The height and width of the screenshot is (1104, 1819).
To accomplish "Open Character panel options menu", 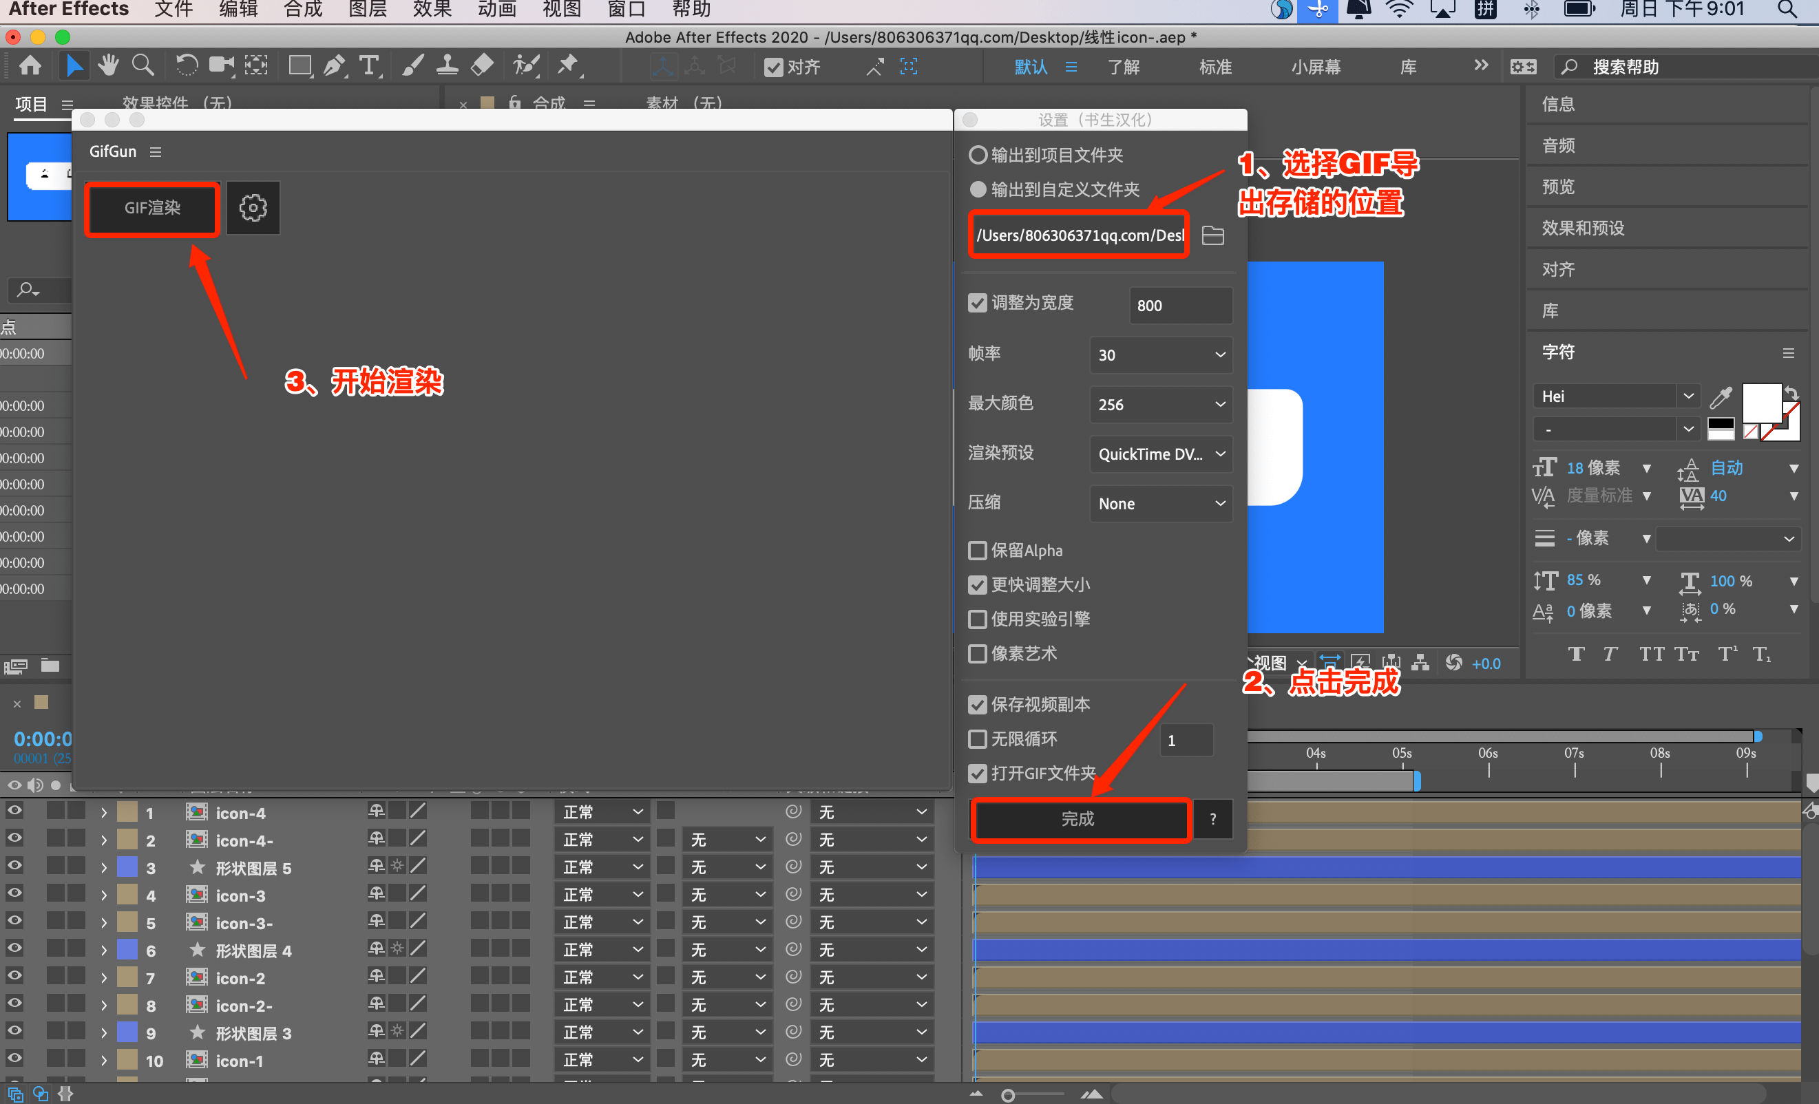I will 1788,353.
